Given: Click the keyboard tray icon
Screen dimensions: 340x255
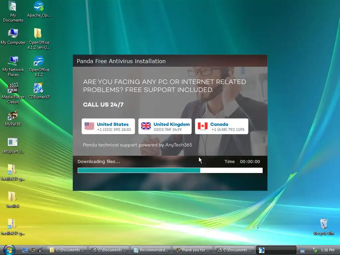Looking at the screenshot, I should (302, 250).
